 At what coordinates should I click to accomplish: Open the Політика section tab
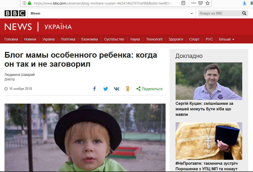point(68,39)
